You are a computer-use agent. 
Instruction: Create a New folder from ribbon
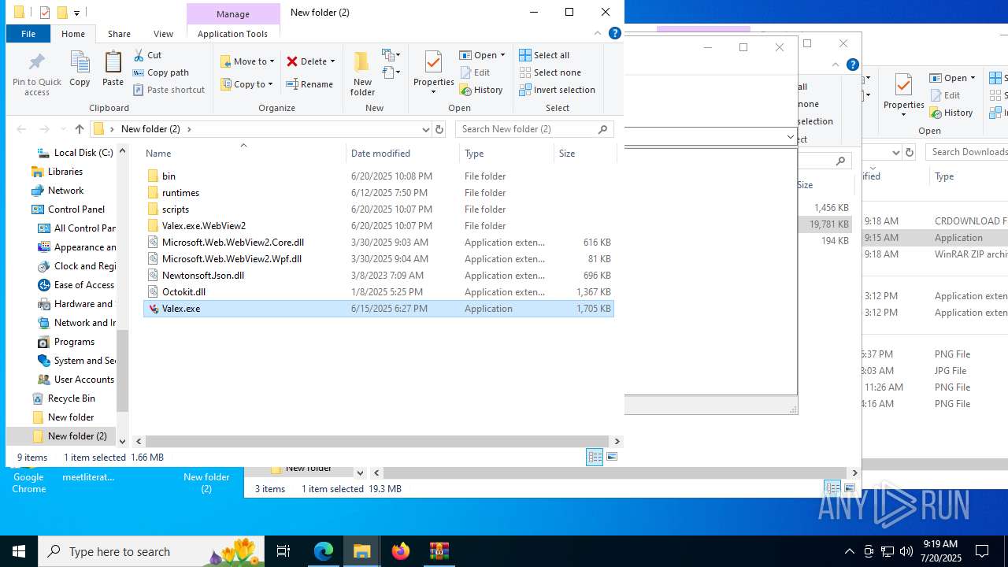[x=362, y=74]
